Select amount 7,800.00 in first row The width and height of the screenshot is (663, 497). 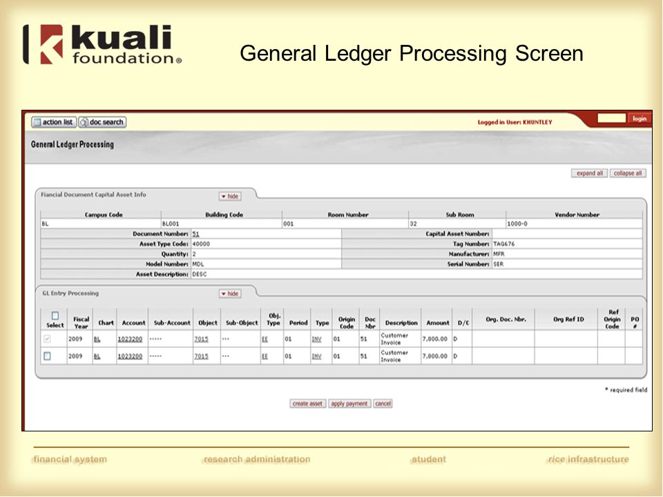[x=434, y=339]
